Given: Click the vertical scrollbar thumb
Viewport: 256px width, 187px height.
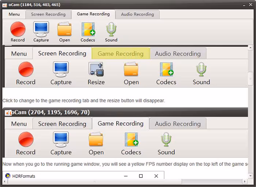Looking at the screenshot, I should click(x=250, y=79).
